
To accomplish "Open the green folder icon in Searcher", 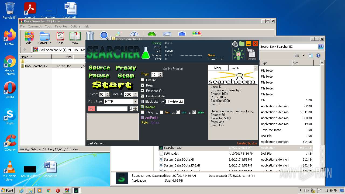I will tap(242, 44).
